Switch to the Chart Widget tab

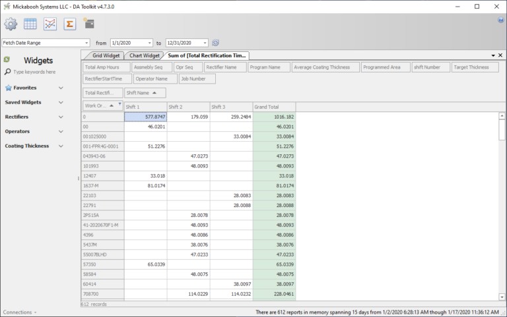144,55
